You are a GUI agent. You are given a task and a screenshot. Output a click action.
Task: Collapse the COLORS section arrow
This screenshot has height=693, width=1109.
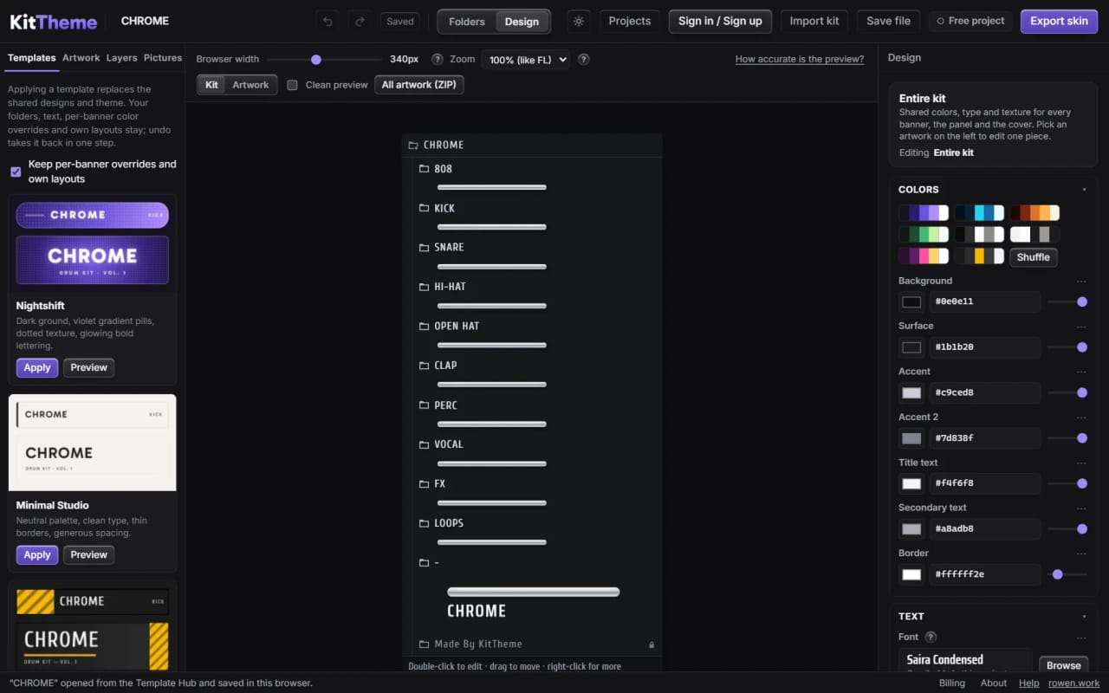pos(1084,190)
